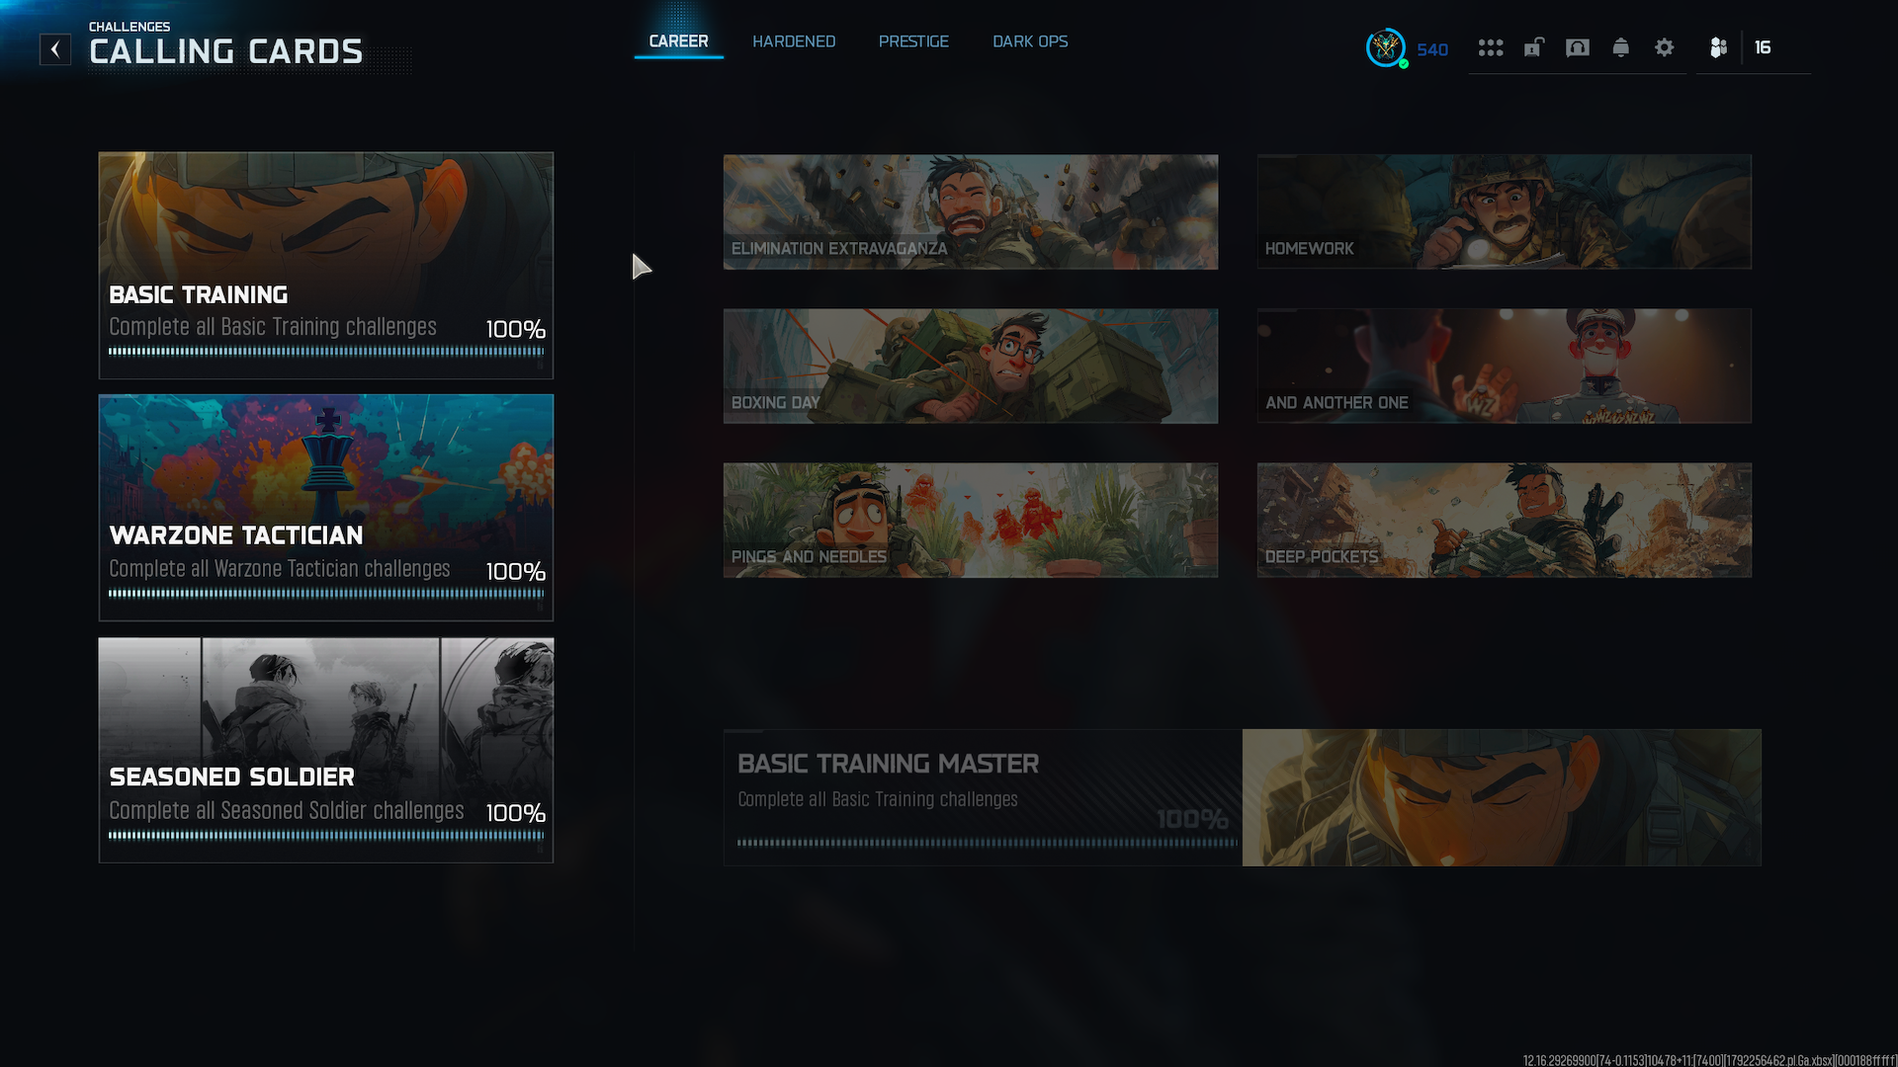
Task: Click the Seasoned Soldier progress bar
Action: click(326, 835)
